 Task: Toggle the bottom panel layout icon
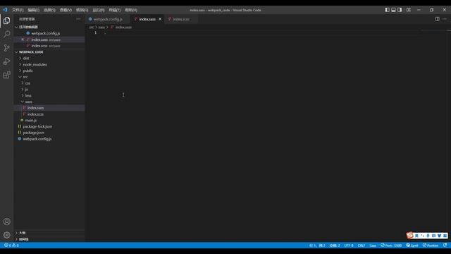pyautogui.click(x=393, y=10)
